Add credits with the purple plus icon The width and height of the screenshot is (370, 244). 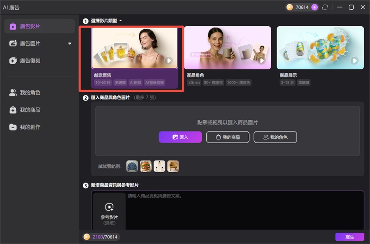tap(314, 7)
